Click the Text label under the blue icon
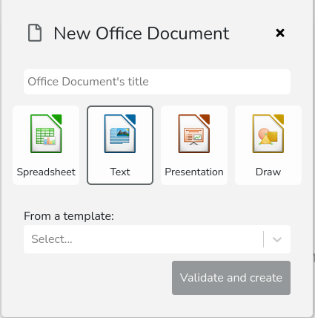The image size is (315, 318). (120, 172)
